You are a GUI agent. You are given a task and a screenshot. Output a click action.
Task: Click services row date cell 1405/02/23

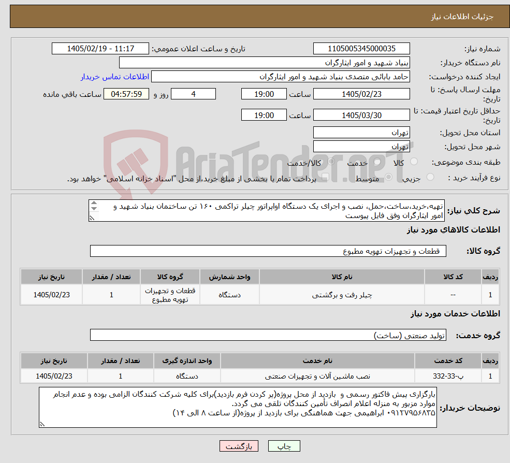click(x=54, y=376)
